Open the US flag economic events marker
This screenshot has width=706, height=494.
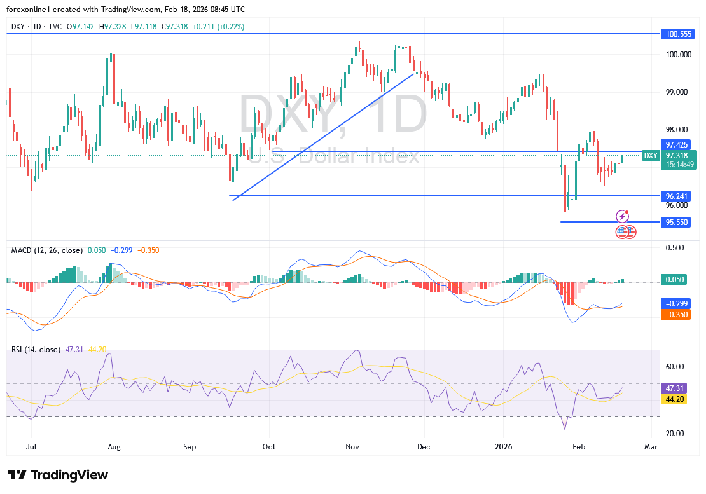coord(626,232)
